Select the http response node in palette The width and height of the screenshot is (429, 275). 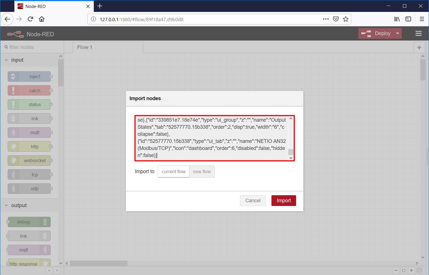point(29,263)
